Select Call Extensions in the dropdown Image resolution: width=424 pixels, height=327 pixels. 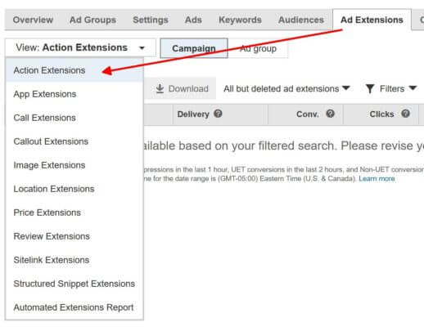(x=74, y=118)
